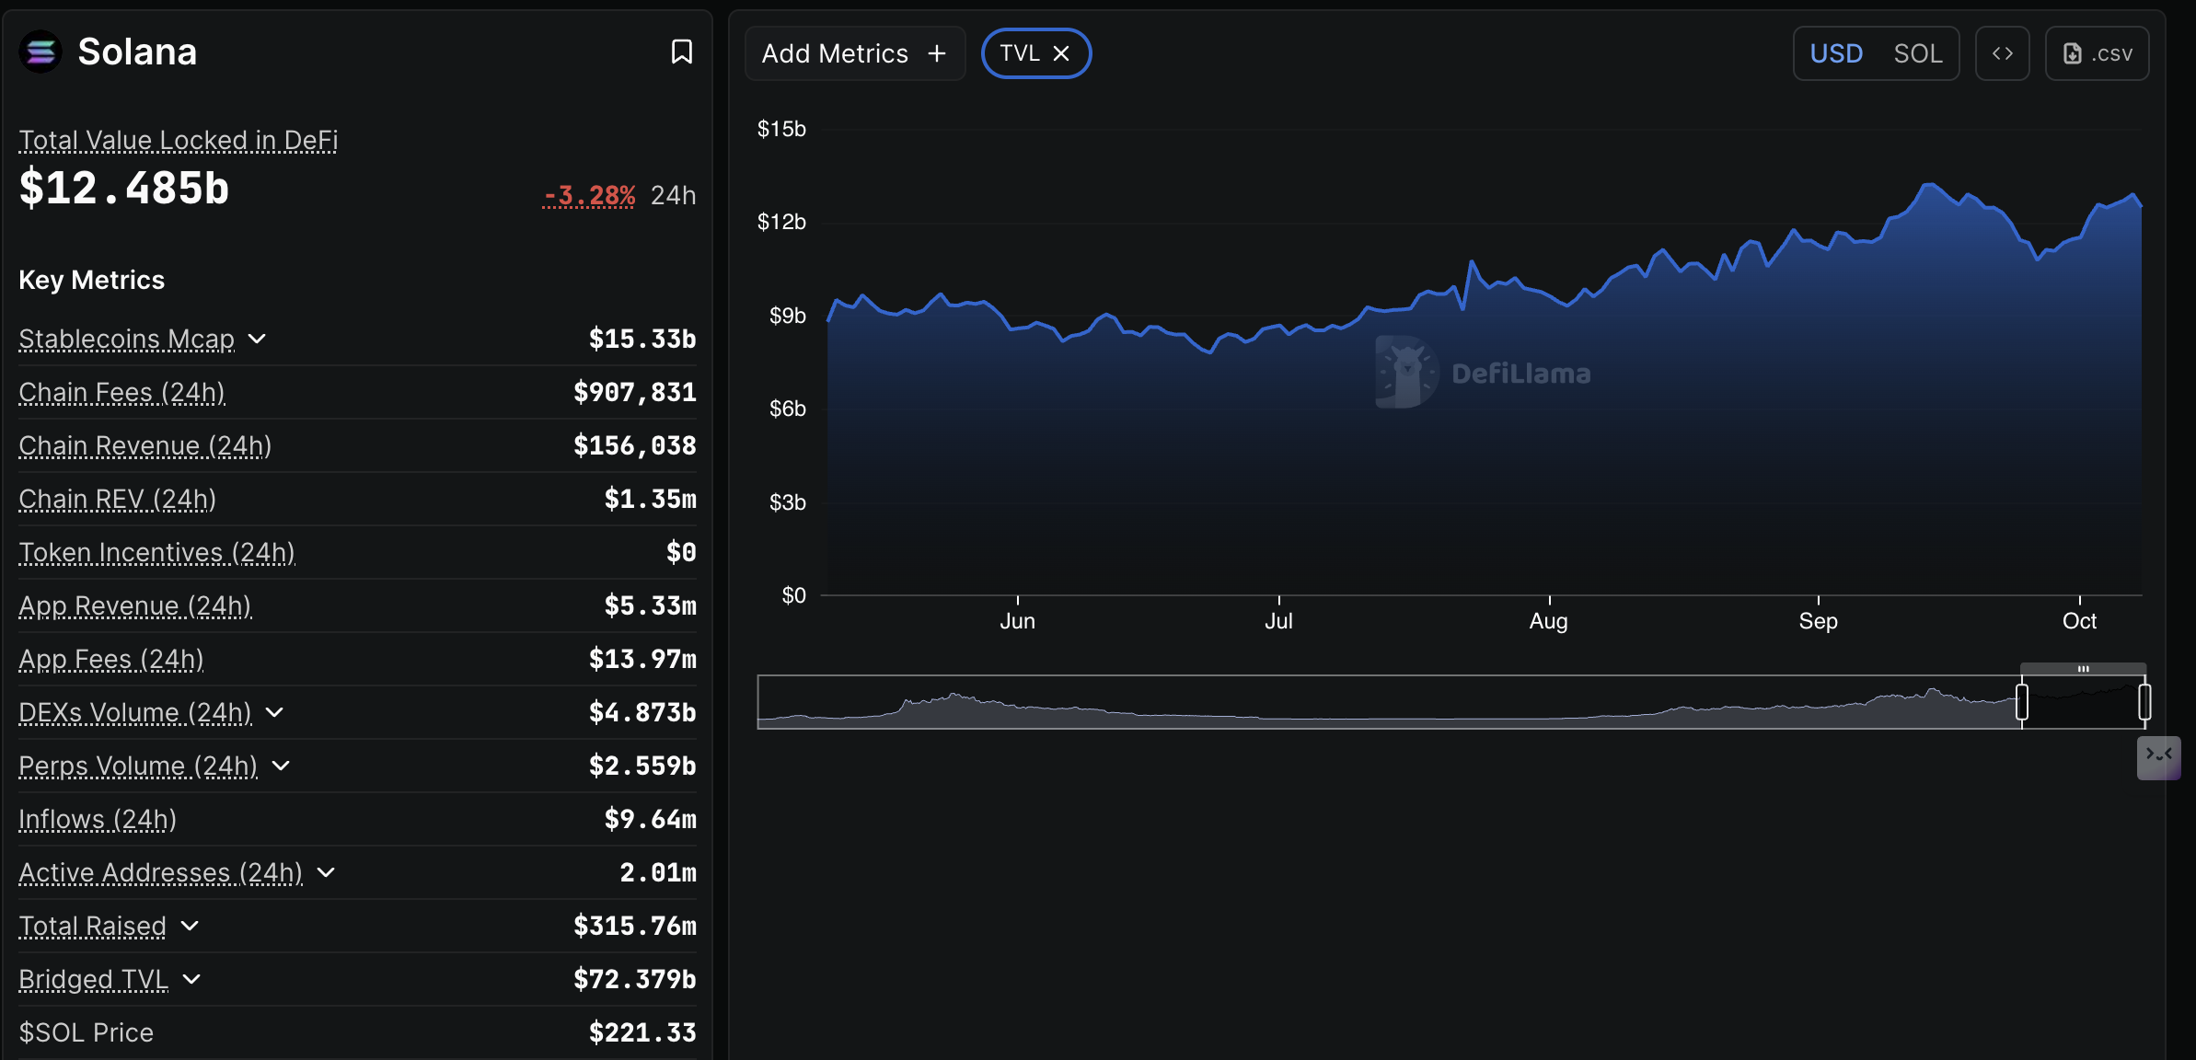Click Total Value Locked in DeFi label

coord(179,140)
